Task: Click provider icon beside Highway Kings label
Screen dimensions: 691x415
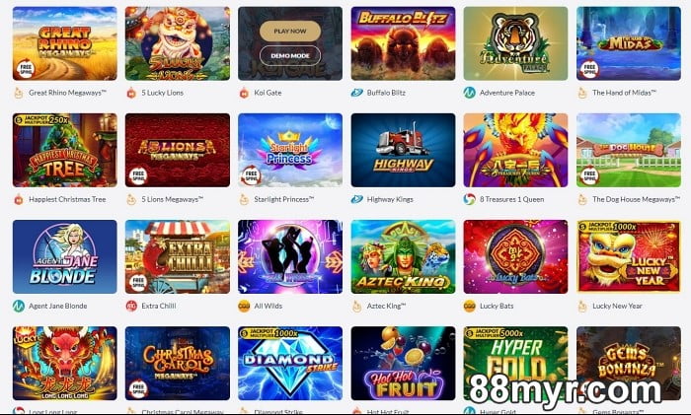Action: (x=357, y=199)
